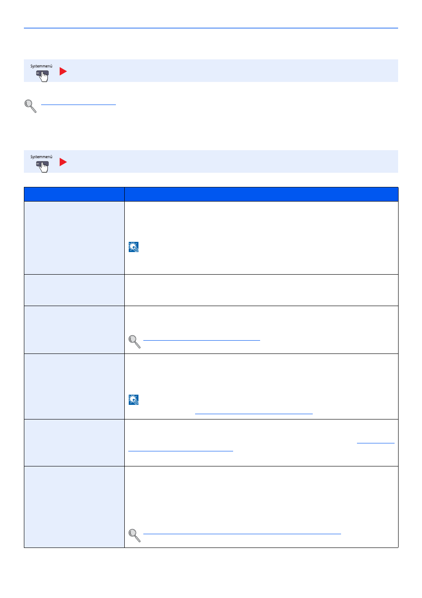Screen dimensions: 422x598
Task: Select the first row's light-blue left cell
Action: pos(74,238)
